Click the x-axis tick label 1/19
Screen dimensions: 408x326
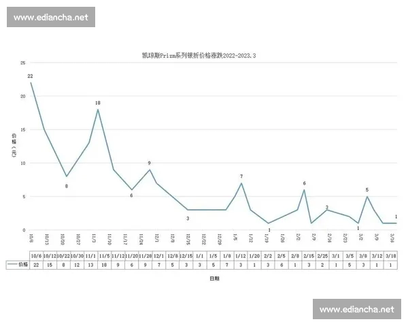pyautogui.click(x=267, y=238)
